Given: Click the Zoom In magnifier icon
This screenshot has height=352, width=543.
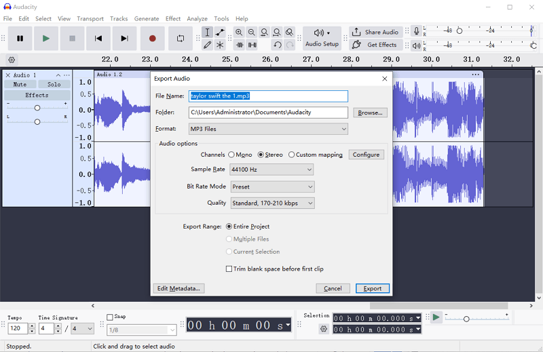Looking at the screenshot, I should (x=239, y=32).
